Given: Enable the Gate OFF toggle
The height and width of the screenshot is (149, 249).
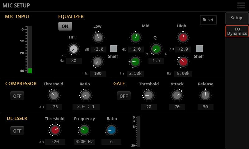Looking at the screenshot, I should (124, 96).
